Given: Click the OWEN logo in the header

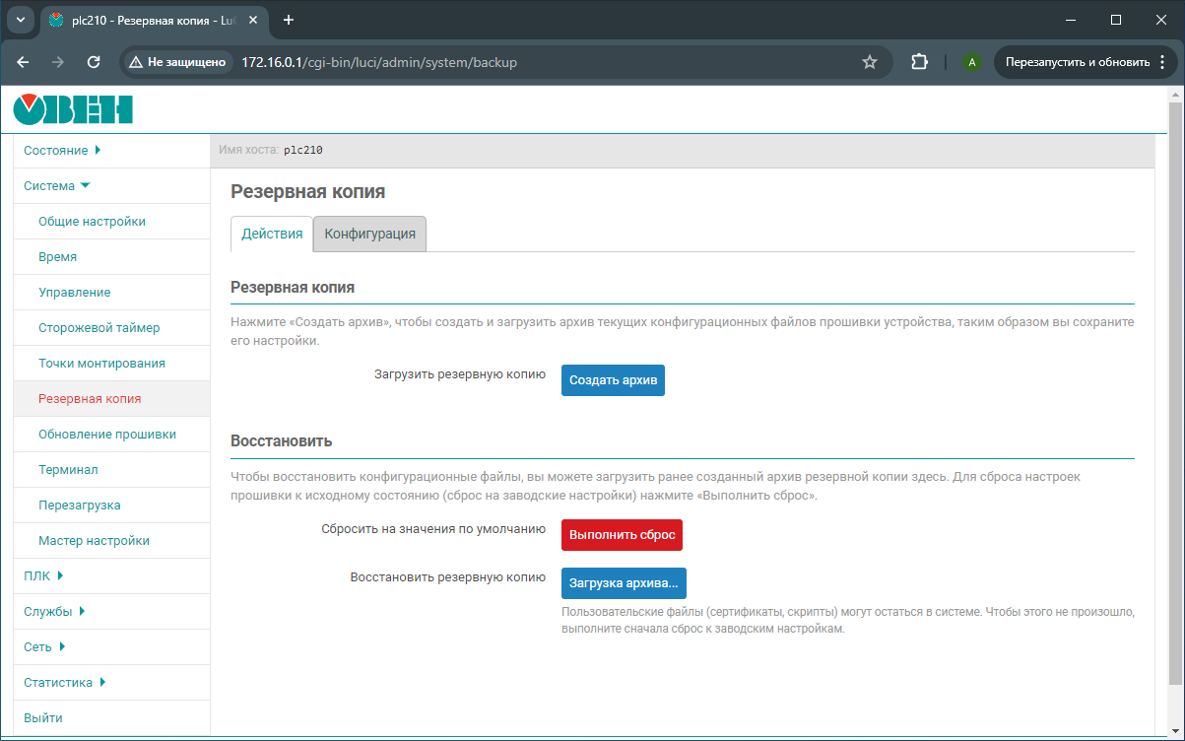Looking at the screenshot, I should (73, 109).
